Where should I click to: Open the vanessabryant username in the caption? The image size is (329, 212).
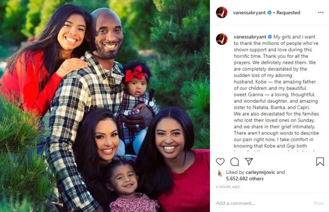pos(250,37)
